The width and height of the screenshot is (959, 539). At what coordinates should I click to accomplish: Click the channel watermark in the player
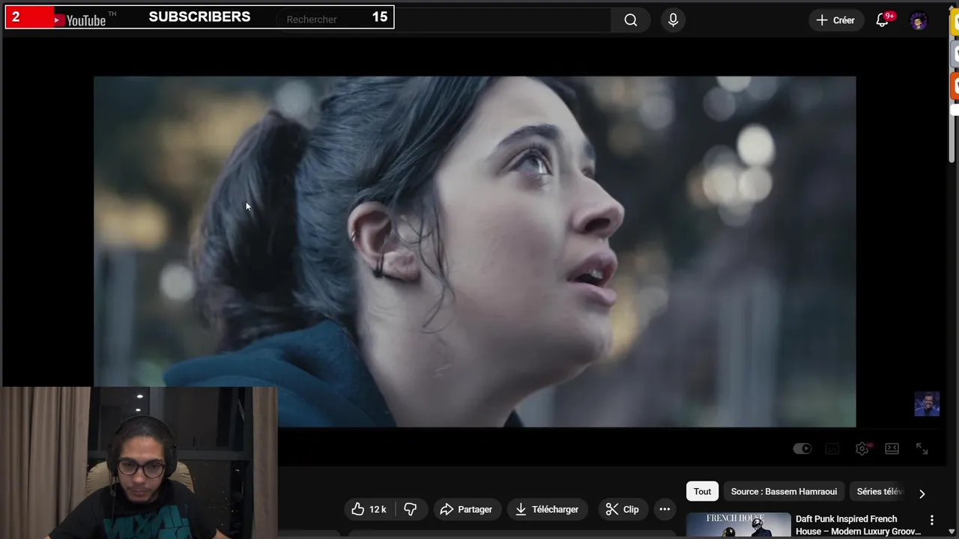click(x=927, y=404)
